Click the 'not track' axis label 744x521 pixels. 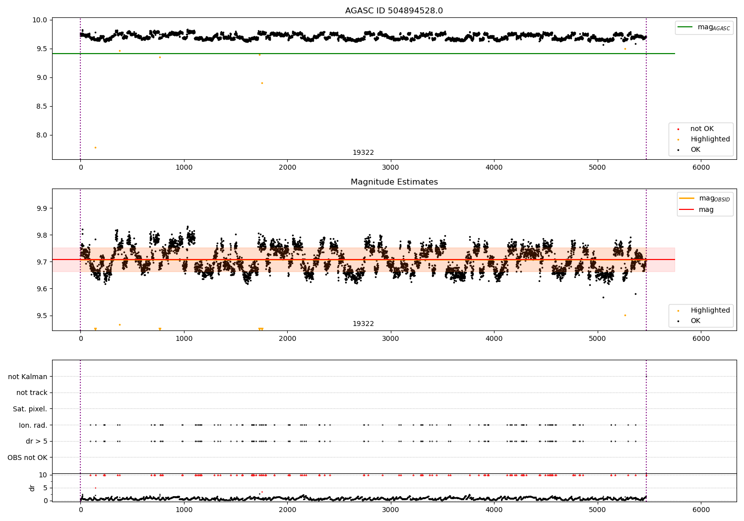pyautogui.click(x=32, y=393)
